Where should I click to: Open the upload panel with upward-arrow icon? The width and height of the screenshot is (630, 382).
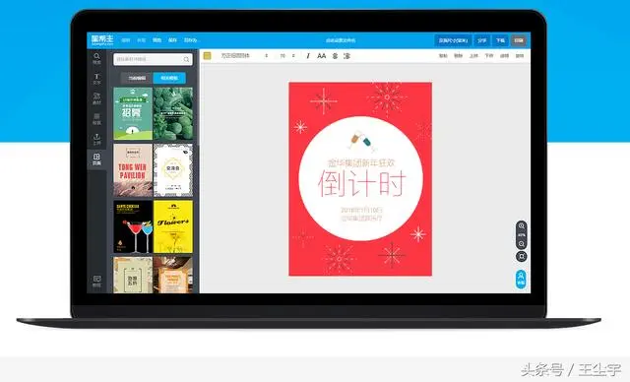tap(96, 139)
